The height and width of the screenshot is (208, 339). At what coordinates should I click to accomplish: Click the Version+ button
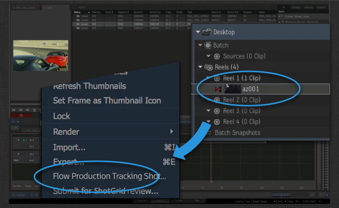coord(17,186)
